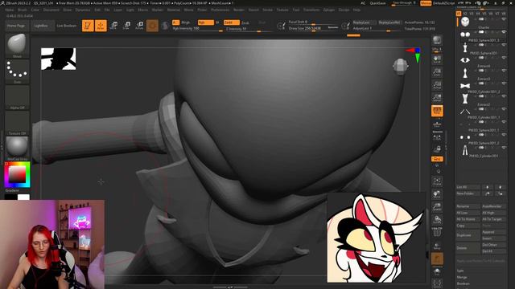Click the Rotate view icon in right shelf
Image resolution: width=515 pixels, height=289 pixels.
pyautogui.click(x=437, y=219)
